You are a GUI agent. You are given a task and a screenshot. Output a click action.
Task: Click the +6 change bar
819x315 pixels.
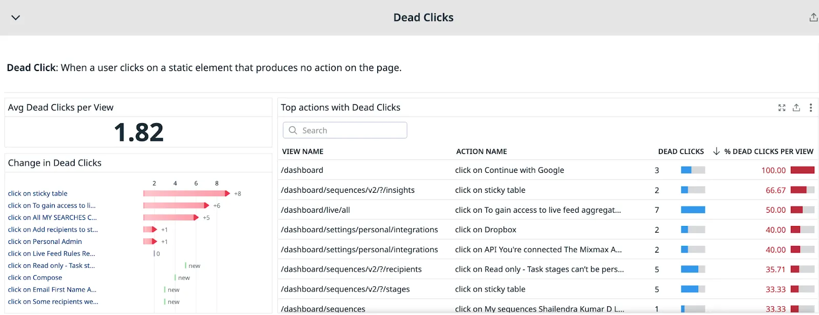pyautogui.click(x=176, y=206)
